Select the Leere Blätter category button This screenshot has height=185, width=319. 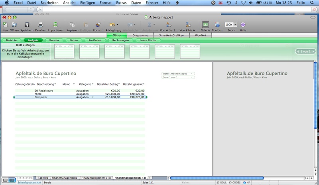[148, 40]
